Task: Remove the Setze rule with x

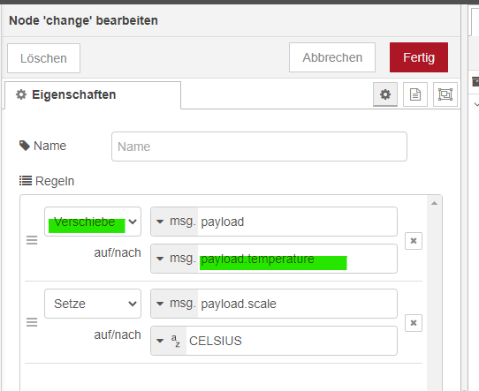Action: [x=414, y=323]
